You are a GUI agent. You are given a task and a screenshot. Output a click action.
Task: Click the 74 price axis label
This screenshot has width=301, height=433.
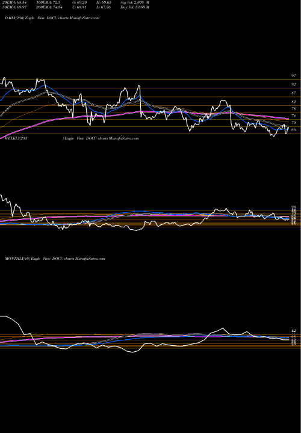click(294, 115)
